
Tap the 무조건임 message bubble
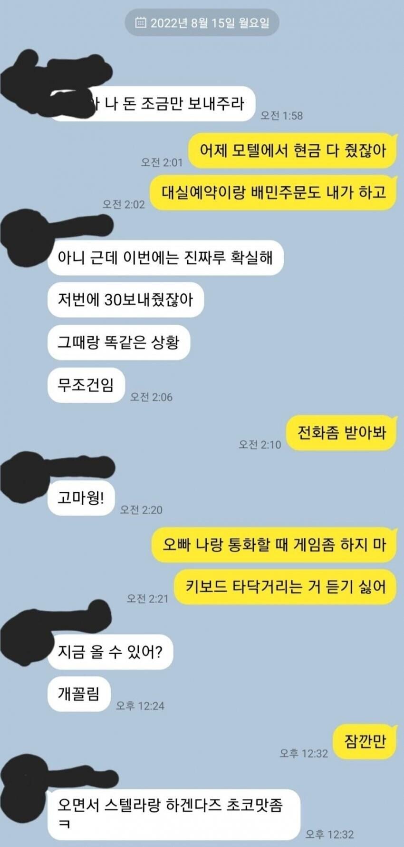pyautogui.click(x=86, y=385)
